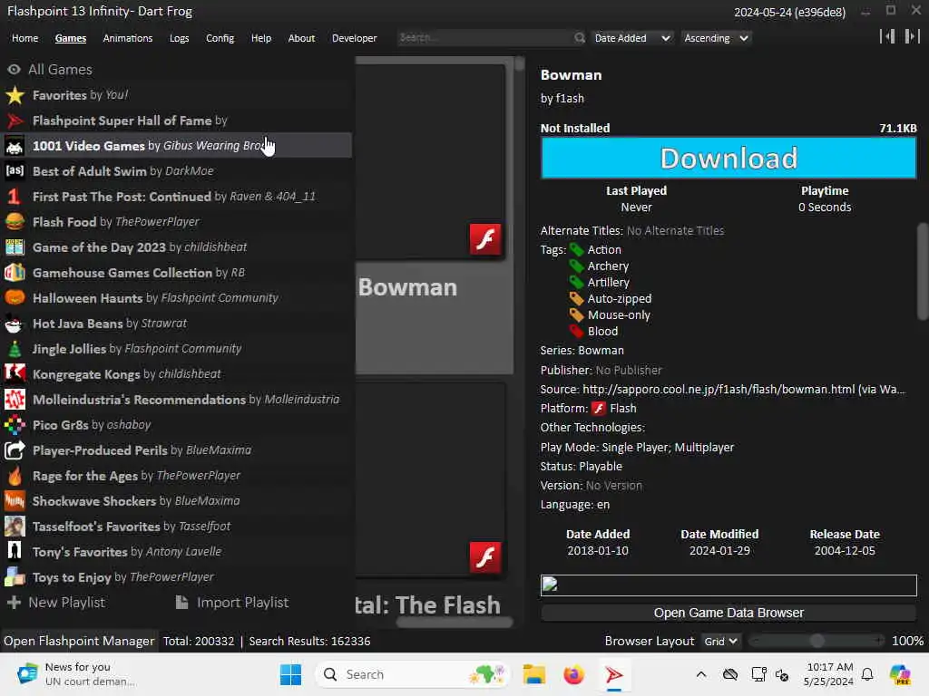Open the Home tab

click(x=24, y=38)
